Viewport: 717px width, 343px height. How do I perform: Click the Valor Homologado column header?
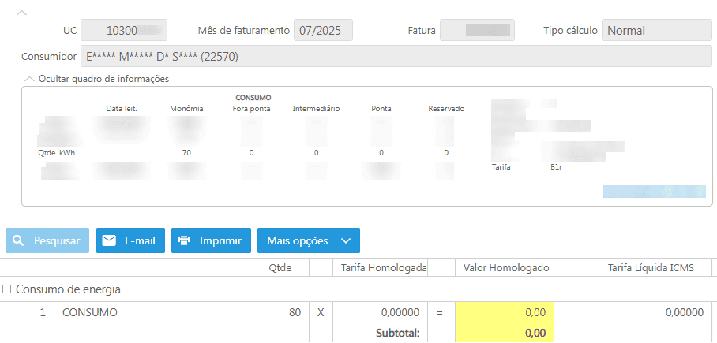pos(505,268)
